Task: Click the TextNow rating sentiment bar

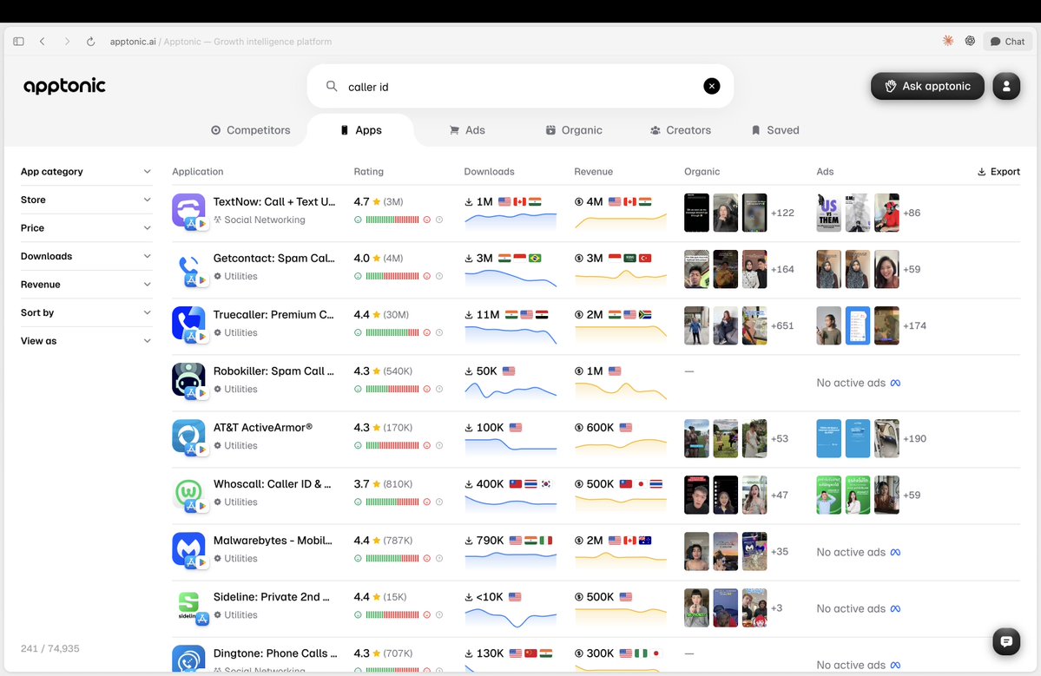Action: pos(392,220)
